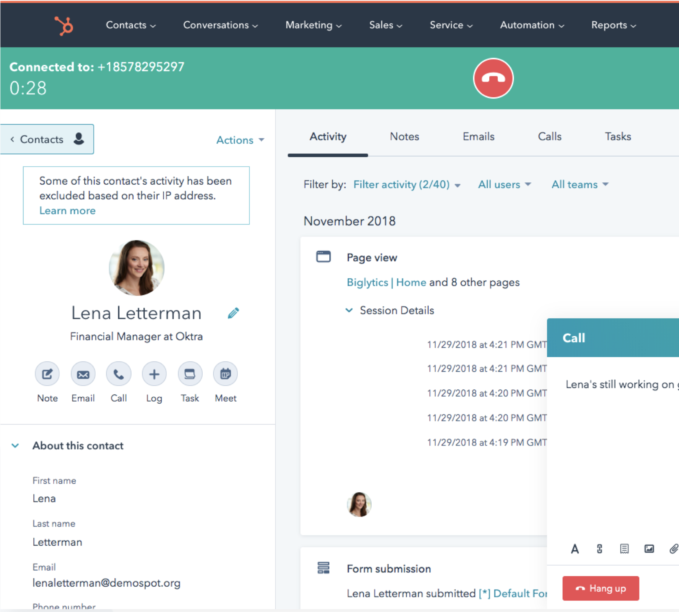The width and height of the screenshot is (679, 612).
Task: Follow the Learn more link
Action: (67, 211)
